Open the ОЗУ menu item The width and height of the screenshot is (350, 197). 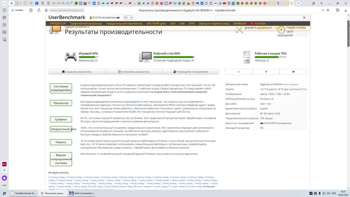(173, 24)
